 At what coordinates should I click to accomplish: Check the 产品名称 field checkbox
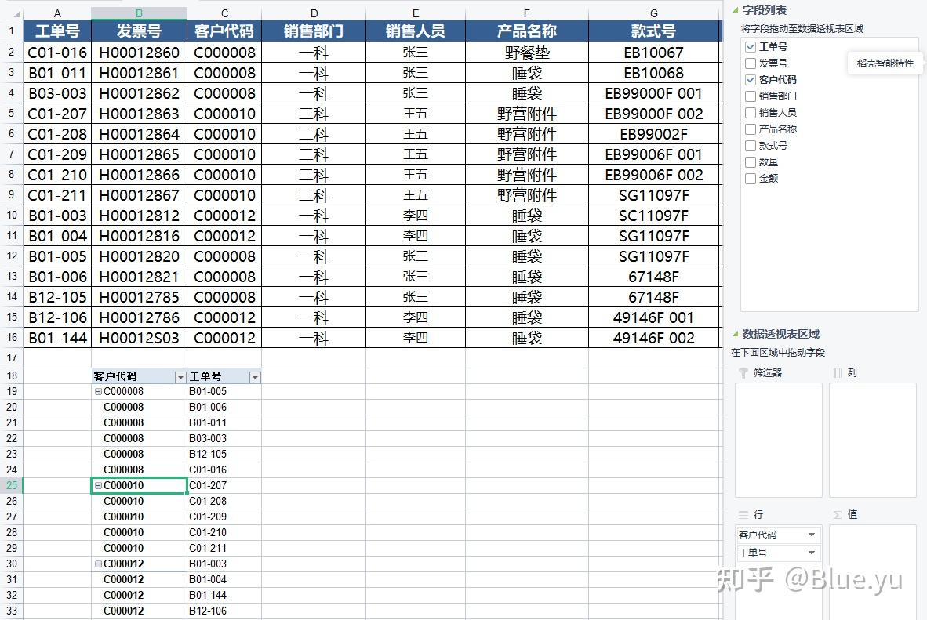click(x=751, y=129)
